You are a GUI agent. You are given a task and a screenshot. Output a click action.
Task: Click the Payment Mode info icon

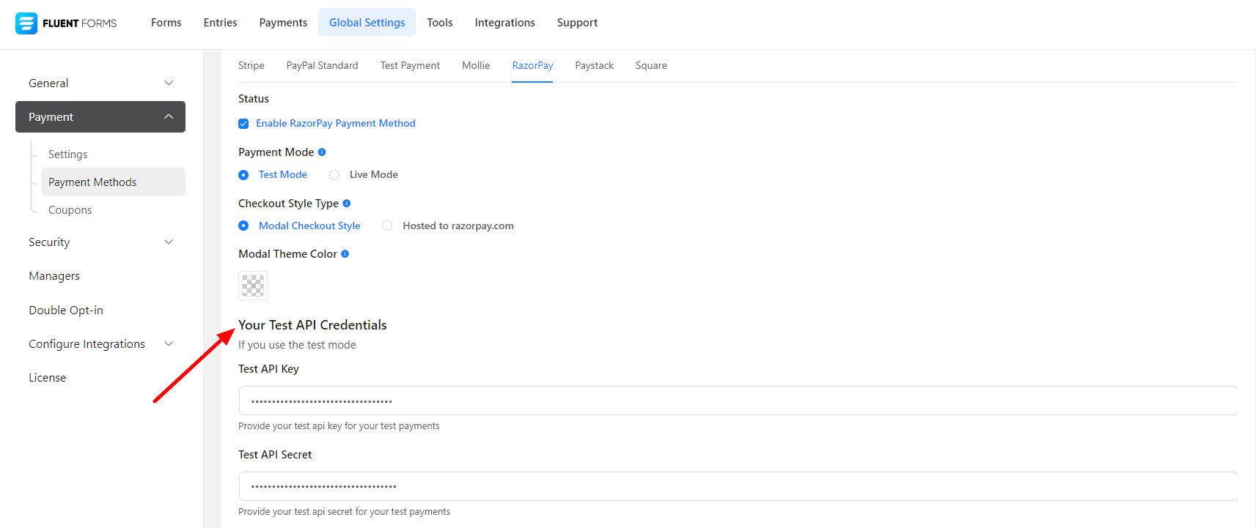pos(322,152)
